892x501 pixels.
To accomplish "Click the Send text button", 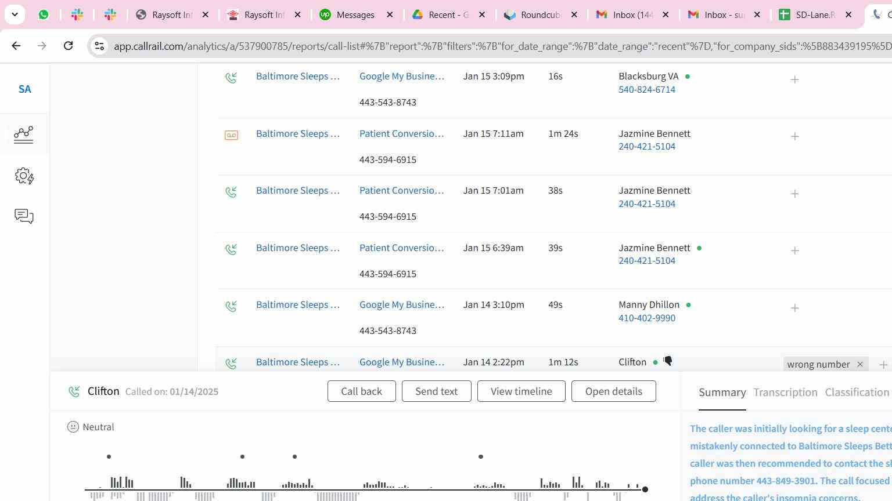I will tap(436, 391).
